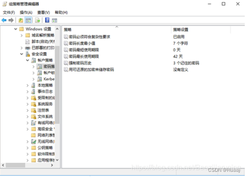Open the 帮助(H) menu
The height and width of the screenshot is (177, 247).
[61, 12]
